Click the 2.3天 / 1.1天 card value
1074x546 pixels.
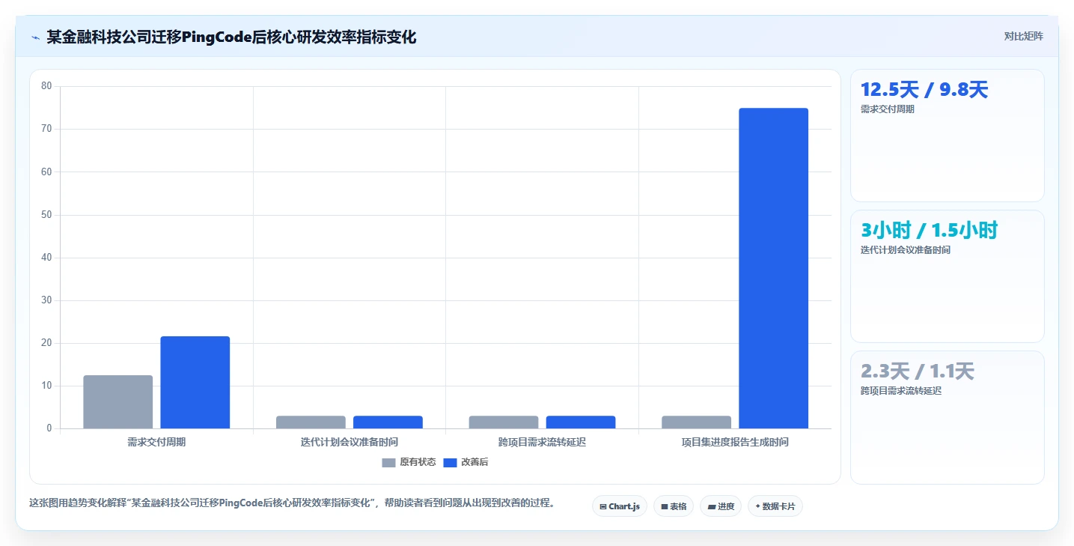coord(918,371)
